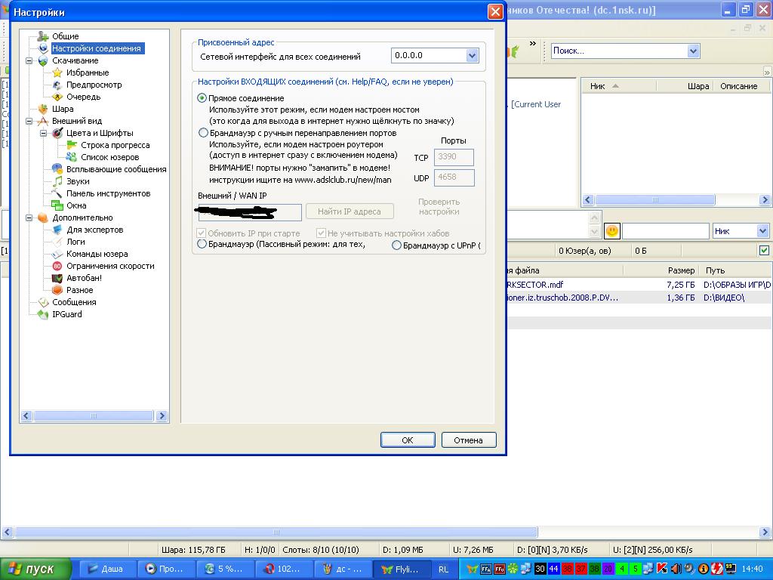Open Настройки соединения settings page
The width and height of the screenshot is (773, 580).
point(96,48)
